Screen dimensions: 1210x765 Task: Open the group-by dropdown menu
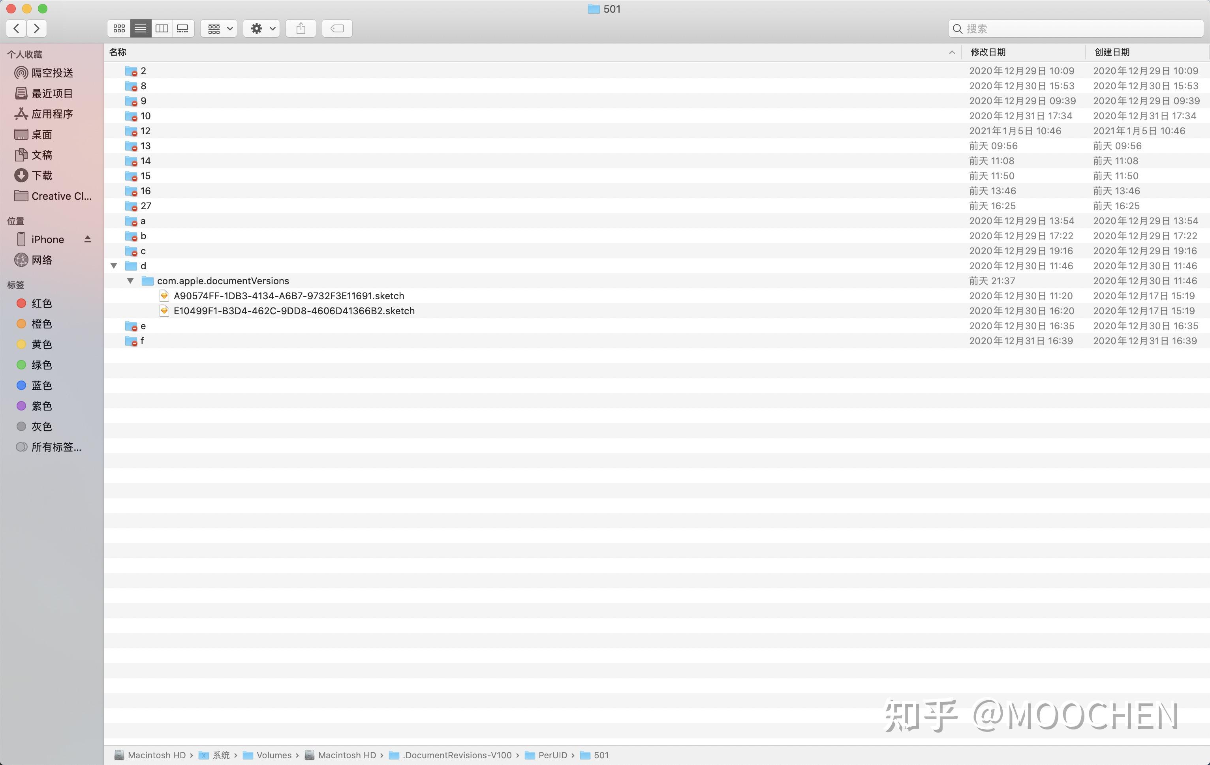click(219, 29)
